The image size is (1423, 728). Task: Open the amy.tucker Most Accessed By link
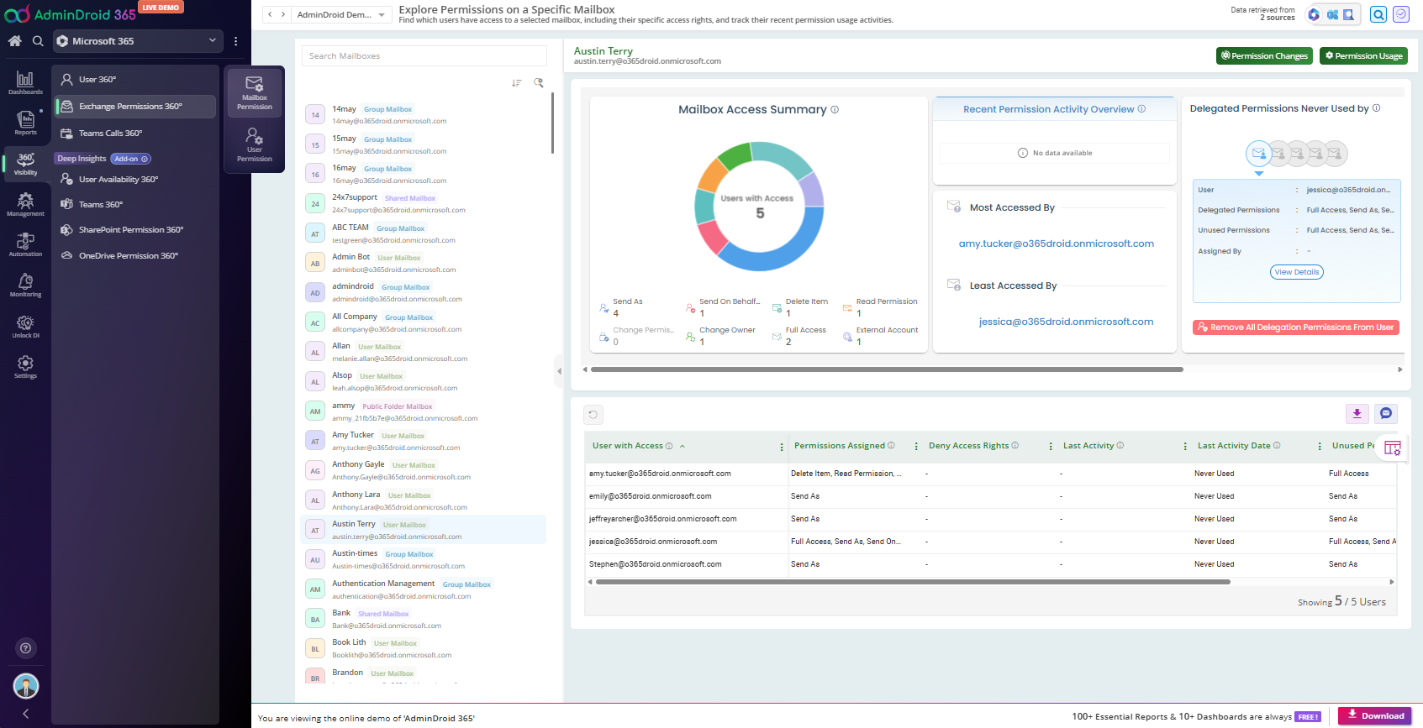pyautogui.click(x=1056, y=244)
